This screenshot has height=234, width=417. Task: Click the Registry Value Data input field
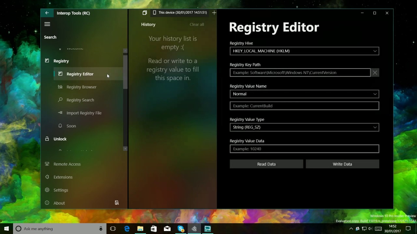point(304,149)
